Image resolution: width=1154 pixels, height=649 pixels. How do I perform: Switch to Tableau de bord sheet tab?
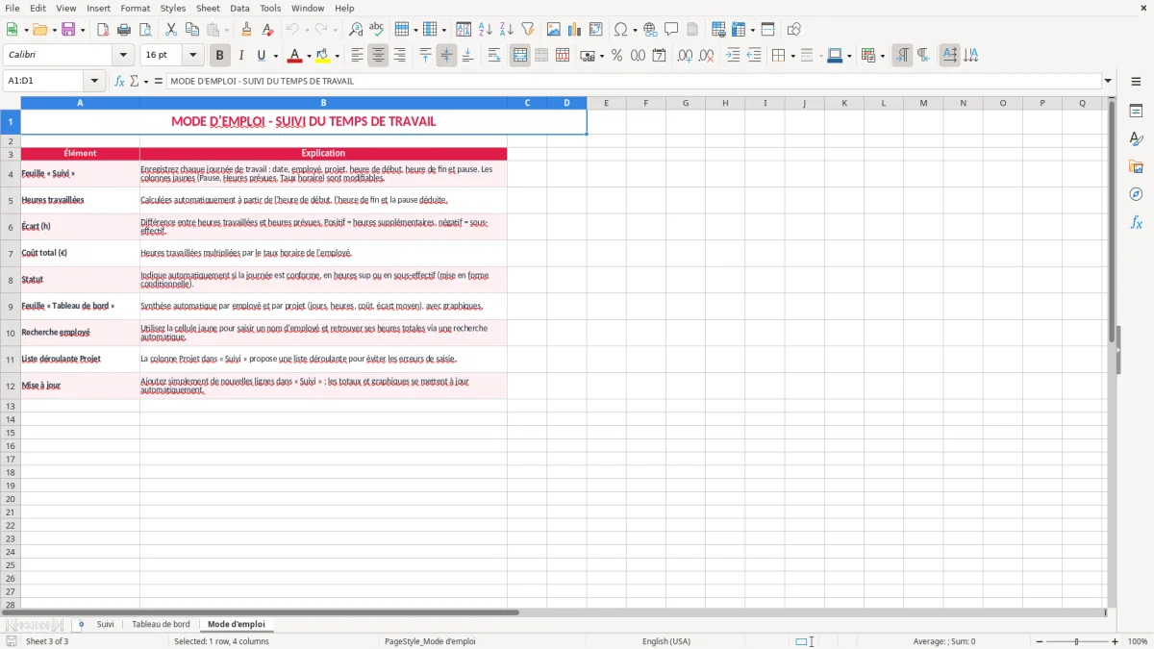(161, 624)
